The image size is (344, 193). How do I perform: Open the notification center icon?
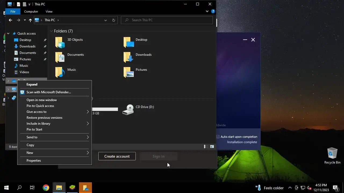(335, 188)
